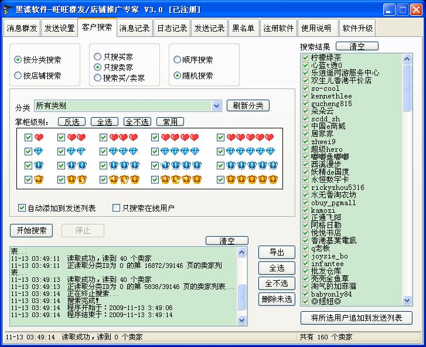Click the application icon in title bar
The image size is (426, 347).
pos(8,9)
